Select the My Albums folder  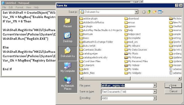[x=132, y=46]
